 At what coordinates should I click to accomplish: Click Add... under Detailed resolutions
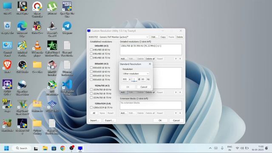pyautogui.click(x=124, y=59)
